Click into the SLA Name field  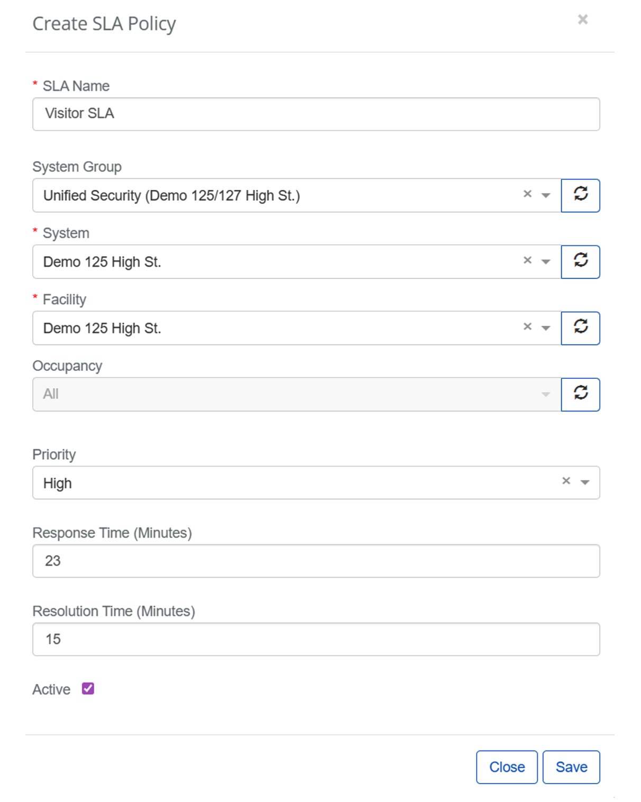coord(316,114)
